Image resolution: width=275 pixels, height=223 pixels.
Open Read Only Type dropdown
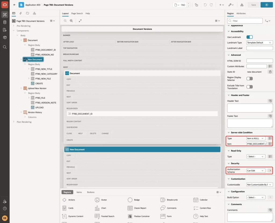tap(256, 157)
